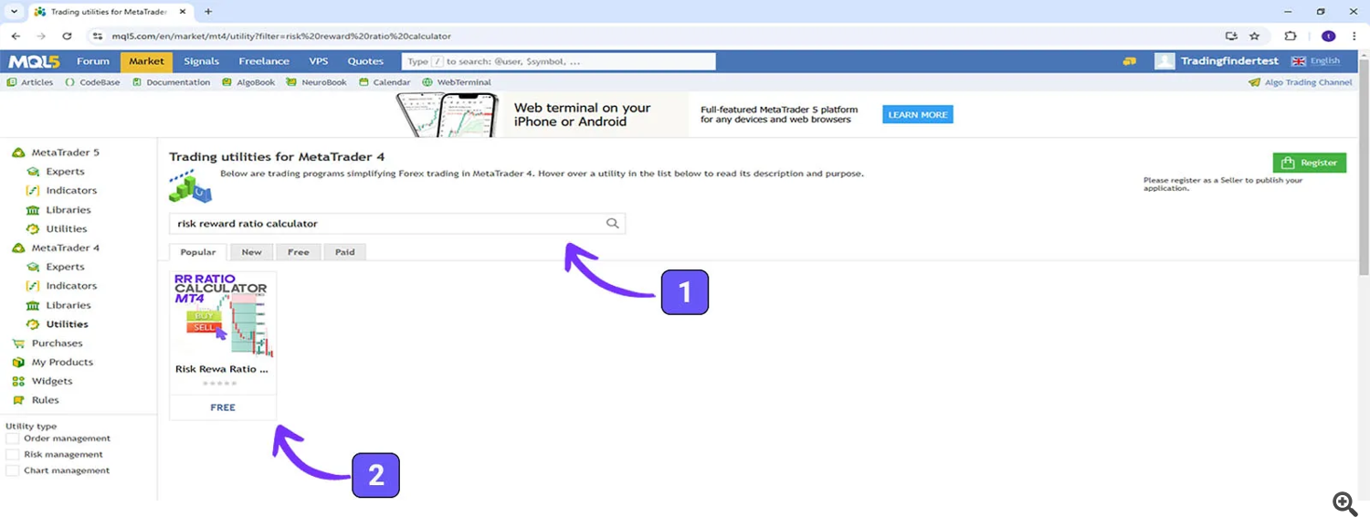Click the address bar URL
Viewport: 1370px width, 528px height.
(281, 36)
